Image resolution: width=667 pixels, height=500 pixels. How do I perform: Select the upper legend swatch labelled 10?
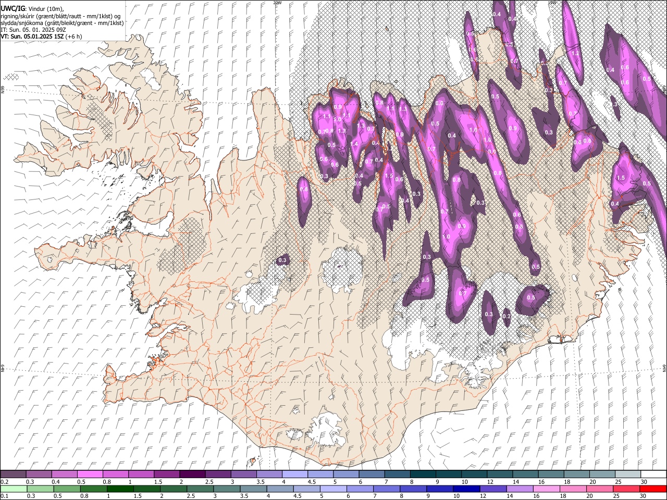tap(474, 474)
